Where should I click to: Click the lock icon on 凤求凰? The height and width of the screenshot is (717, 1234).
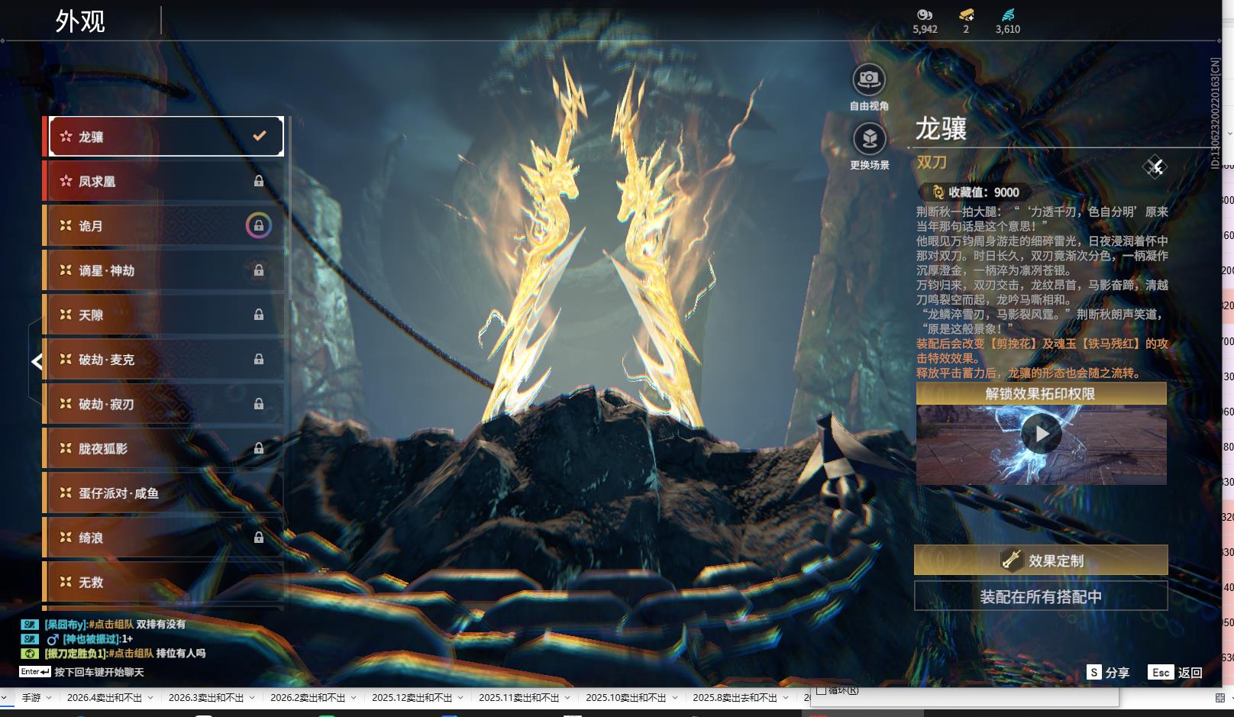pos(259,181)
